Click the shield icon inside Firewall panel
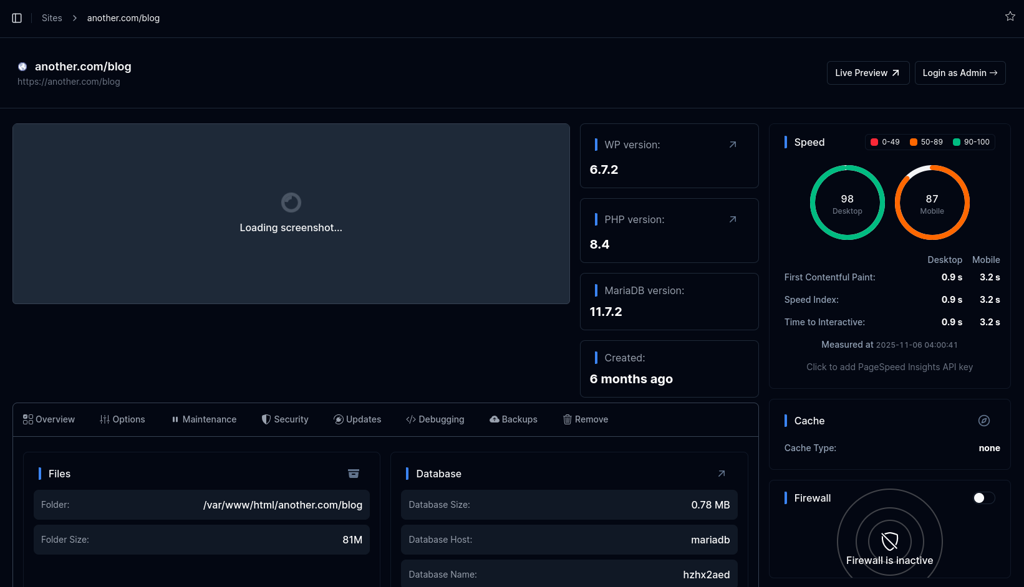 [x=889, y=542]
